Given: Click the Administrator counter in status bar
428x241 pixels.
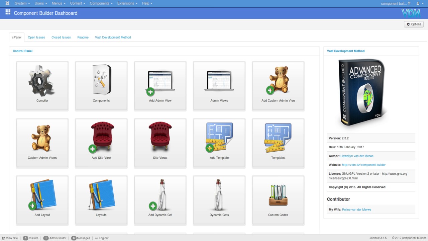Looking at the screenshot, I should [x=55, y=238].
